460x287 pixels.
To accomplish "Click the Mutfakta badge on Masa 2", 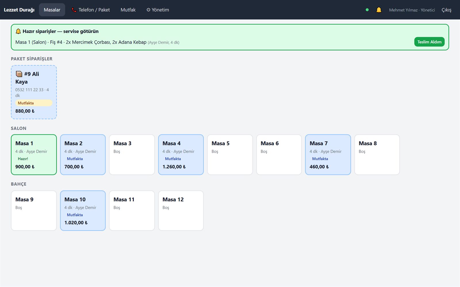I will (75, 159).
